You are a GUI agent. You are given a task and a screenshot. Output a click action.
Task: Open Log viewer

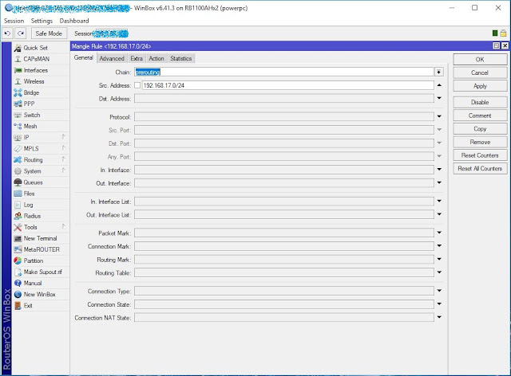point(41,205)
